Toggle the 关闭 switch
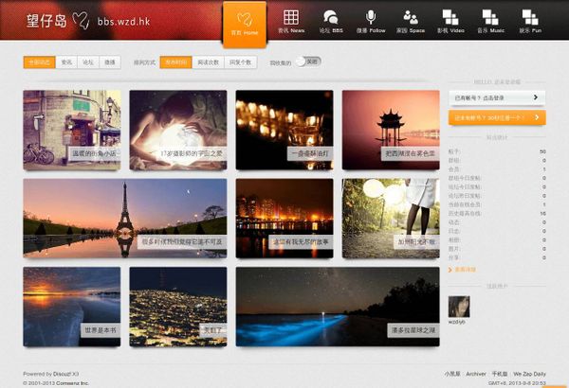This screenshot has height=388, width=569. (308, 62)
